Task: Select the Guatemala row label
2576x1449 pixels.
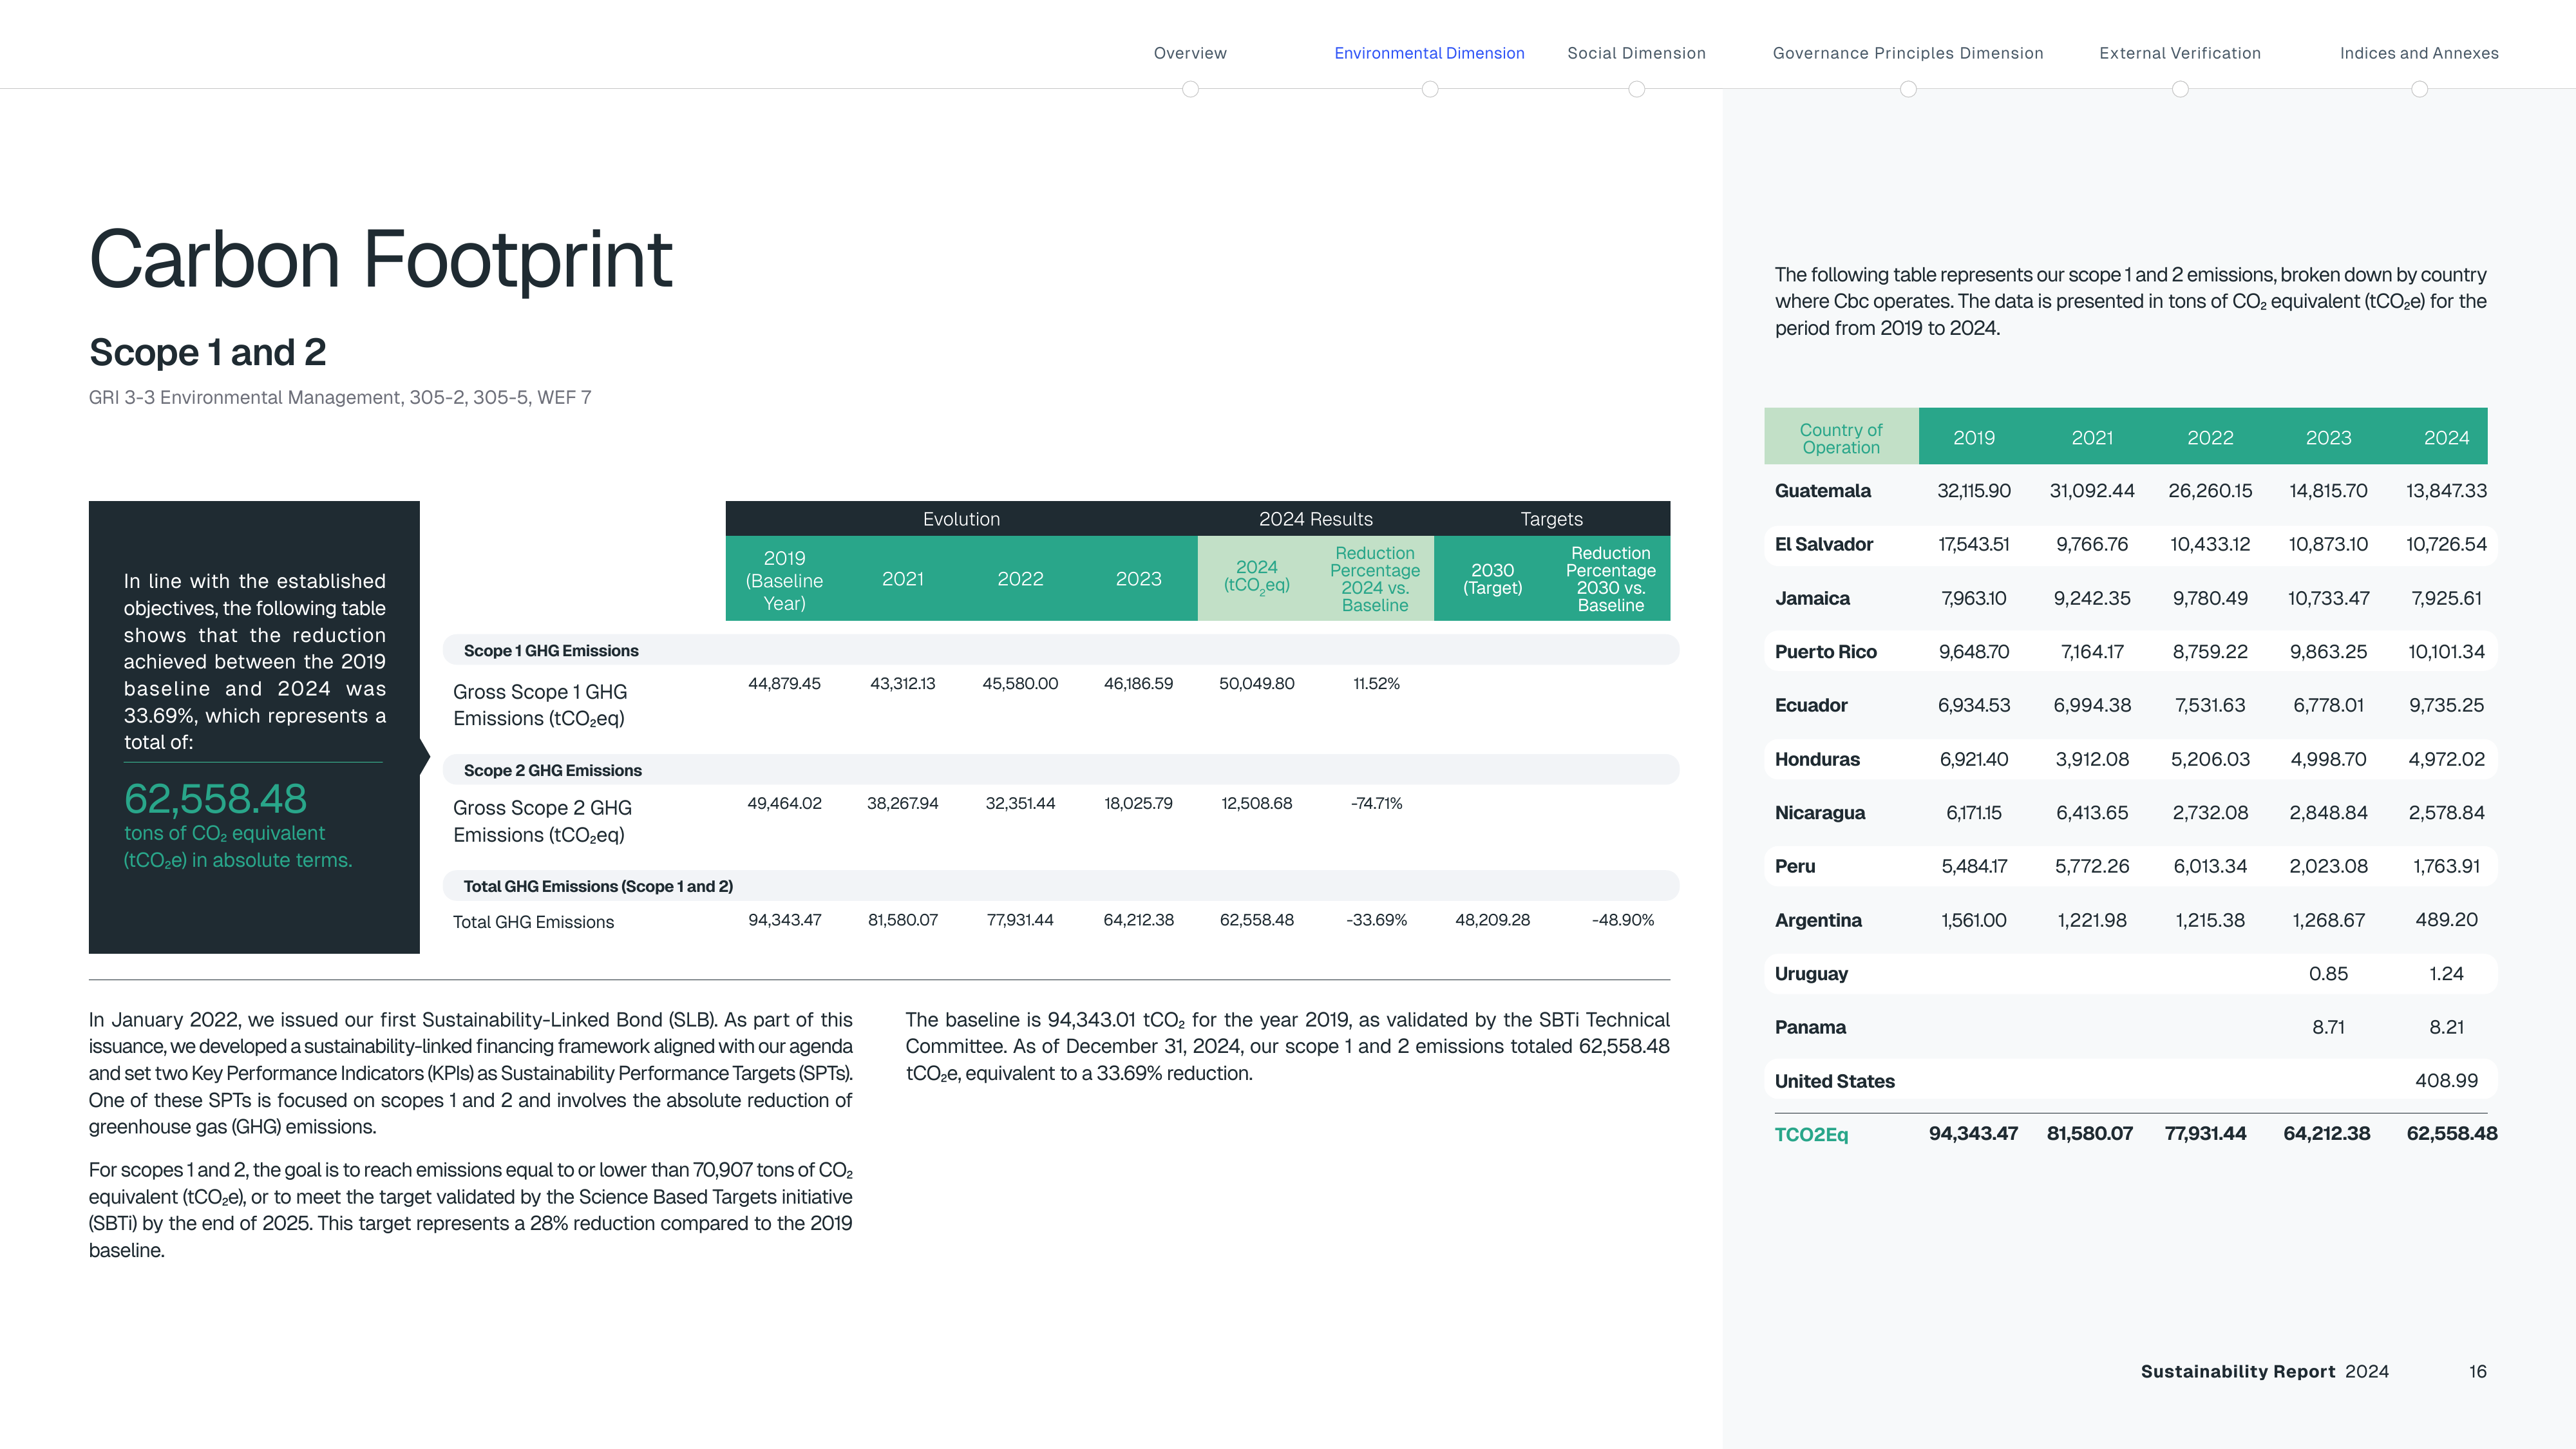Action: click(1822, 490)
